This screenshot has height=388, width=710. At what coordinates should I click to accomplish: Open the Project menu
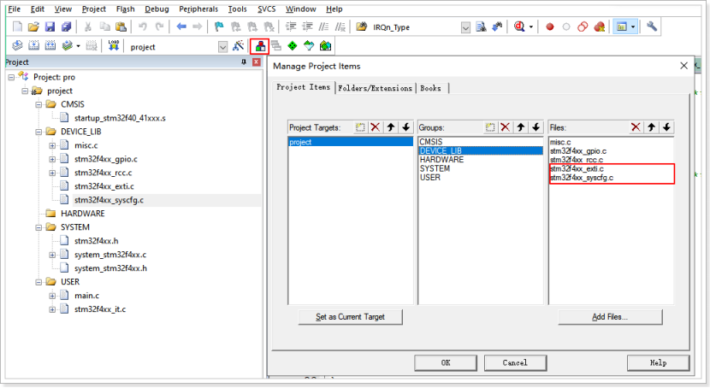[x=94, y=9]
